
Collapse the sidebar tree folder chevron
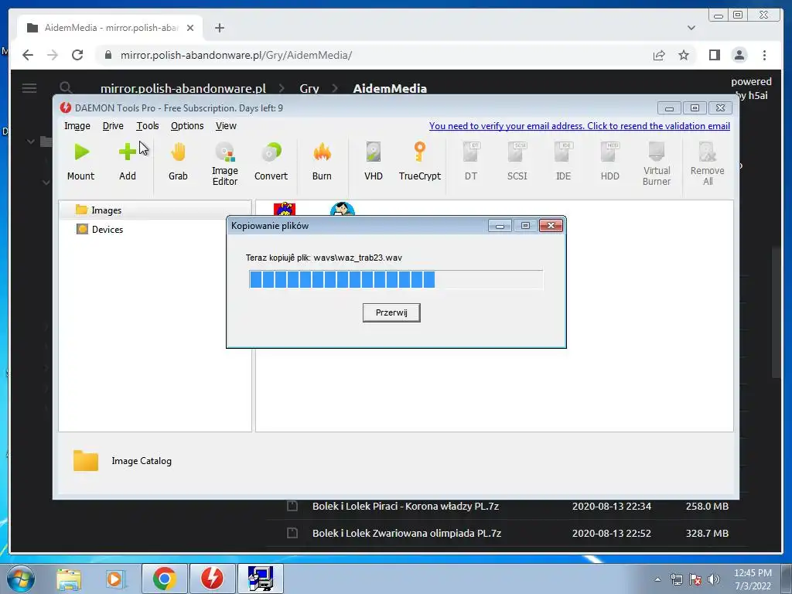tap(31, 142)
